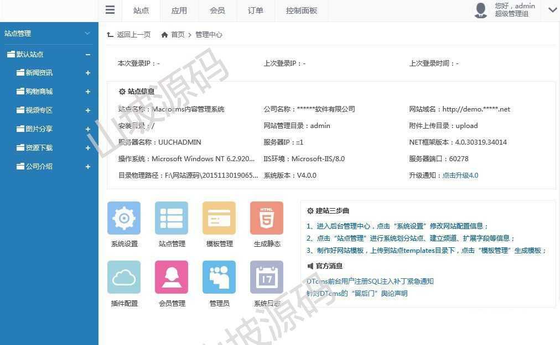Screen dimensions: 560x345
Task: Select the 公司介绍 tree label
Action: (x=39, y=167)
